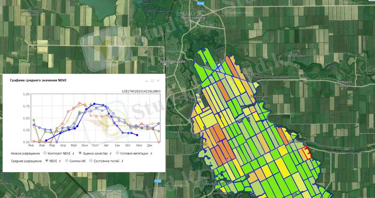Click red curve's zero point at chart's right end
Screen dimensions: 375x198
pyautogui.click(x=159, y=142)
